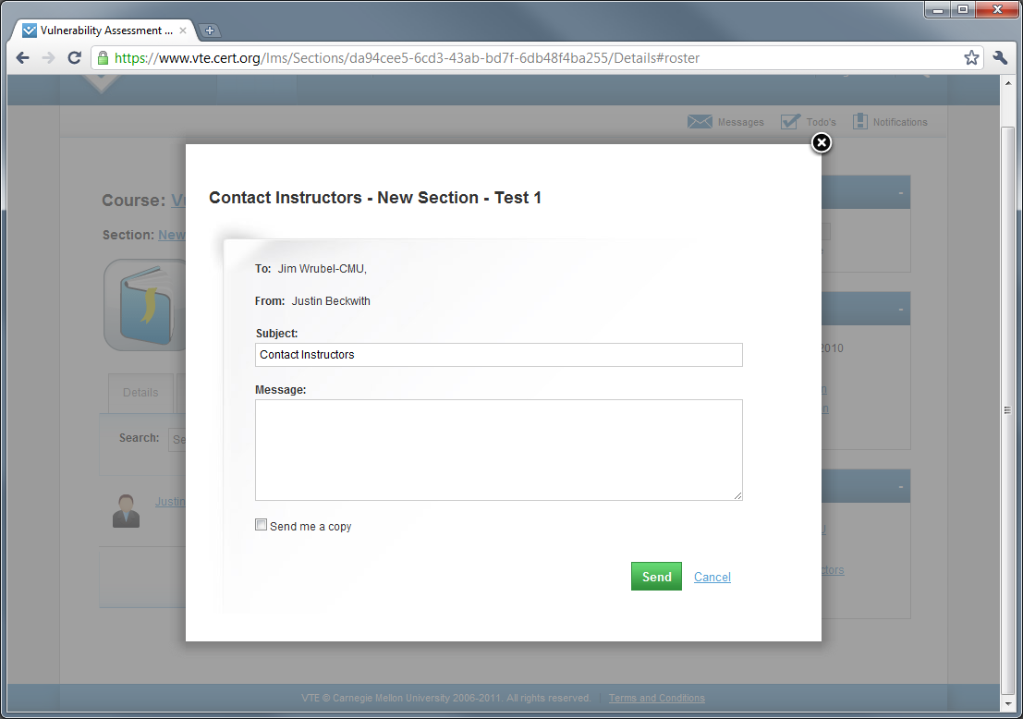Click the user avatar in roster
This screenshot has width=1023, height=719.
126,511
